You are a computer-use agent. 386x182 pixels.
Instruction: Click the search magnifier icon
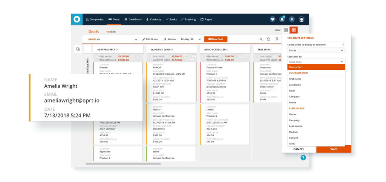pyautogui.click(x=261, y=39)
